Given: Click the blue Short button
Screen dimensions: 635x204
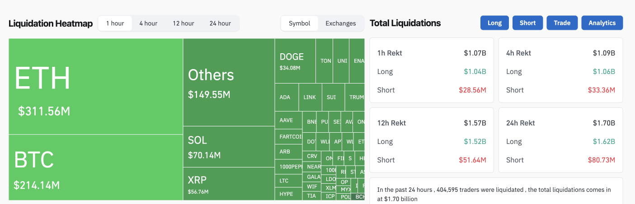Looking at the screenshot, I should pyautogui.click(x=527, y=23).
